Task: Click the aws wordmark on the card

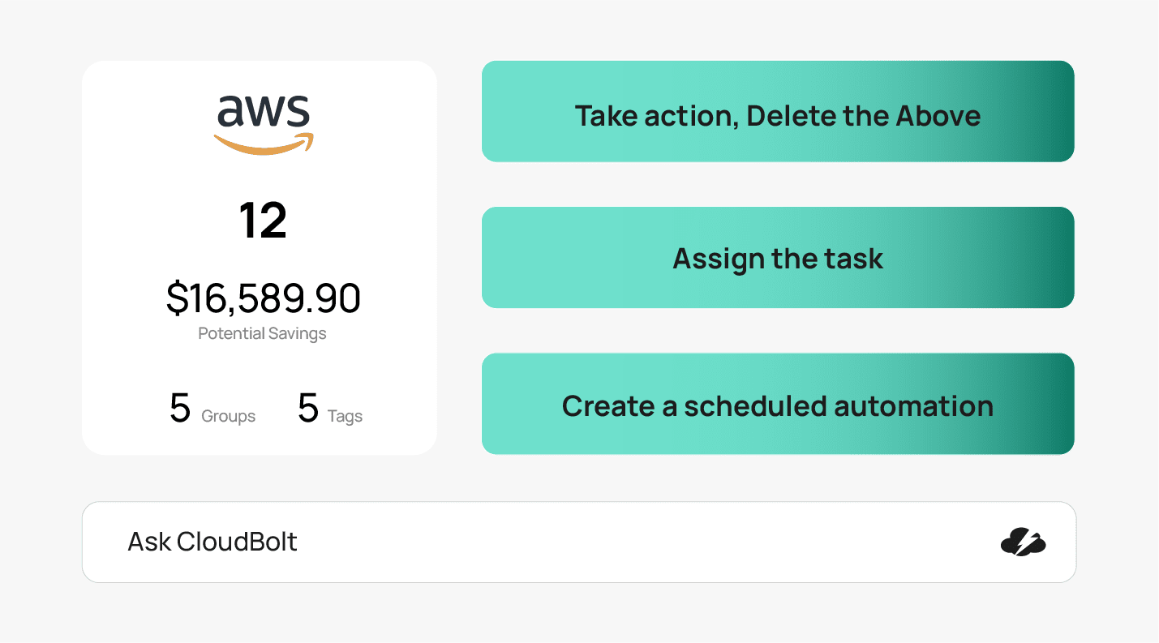Action: coord(261,112)
